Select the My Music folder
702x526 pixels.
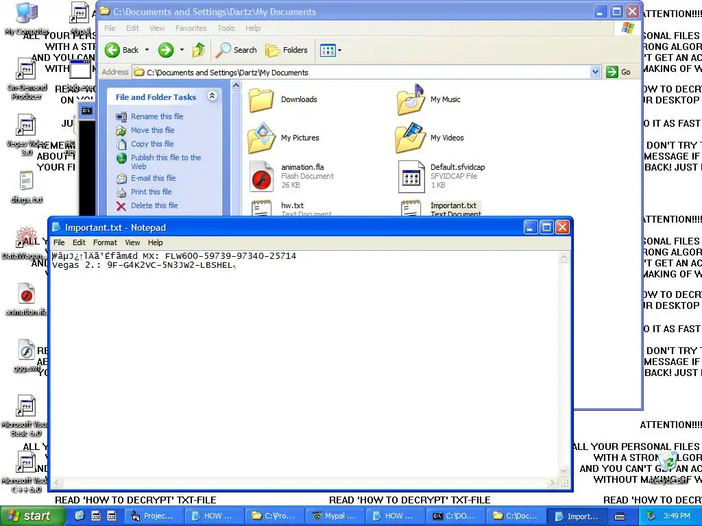tap(429, 99)
